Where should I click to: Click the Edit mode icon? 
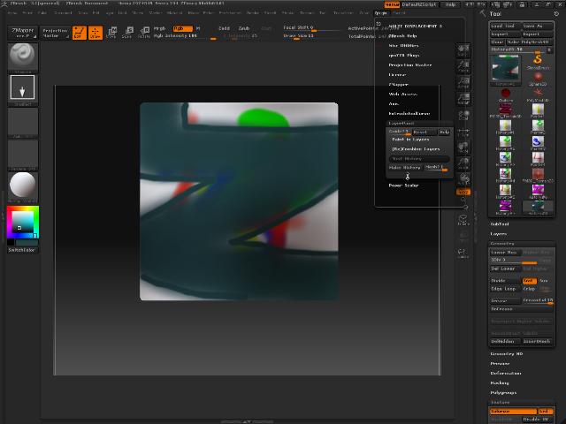point(79,33)
